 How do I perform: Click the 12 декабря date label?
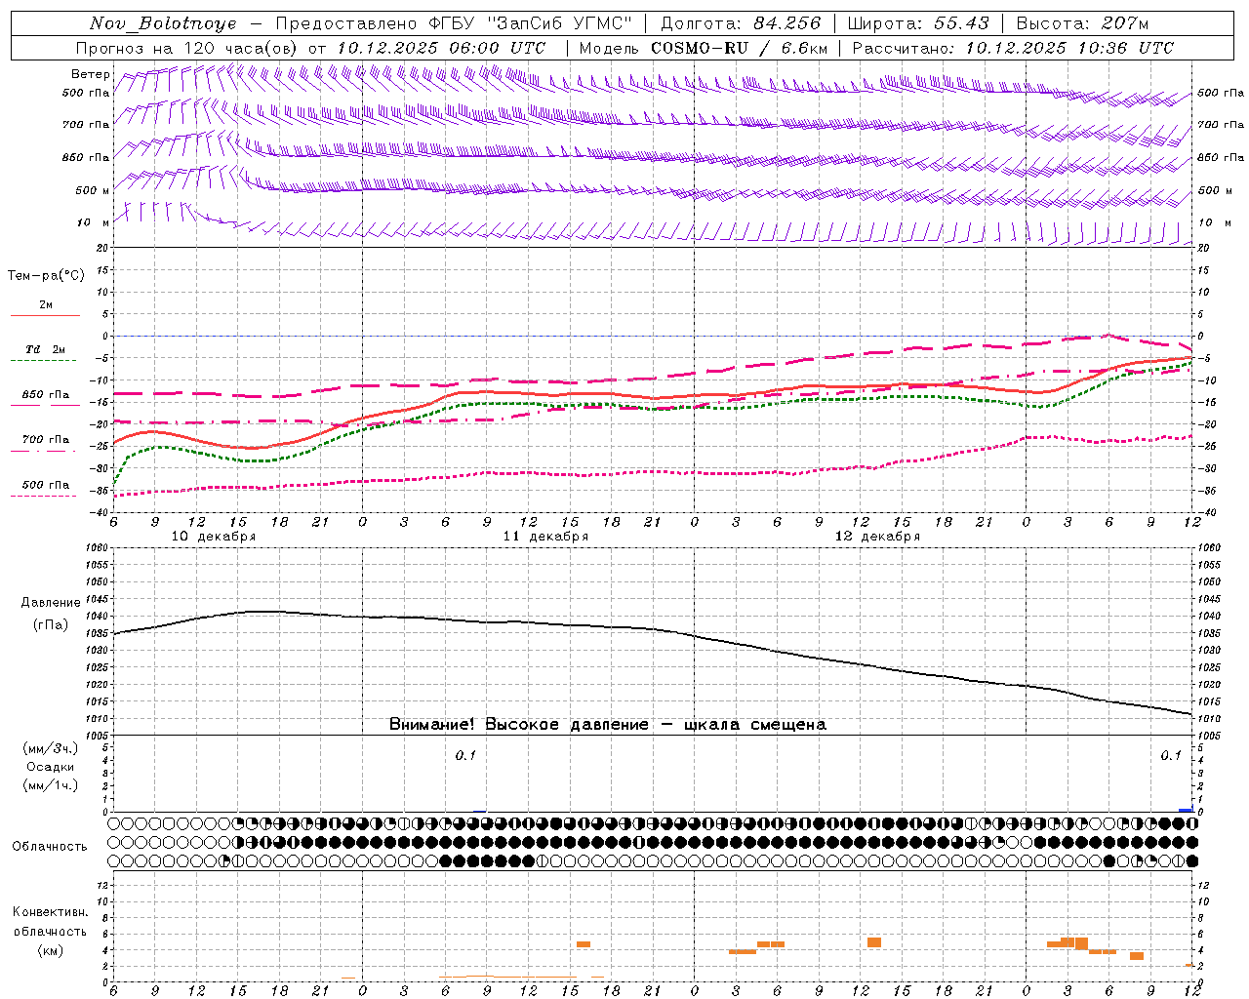click(x=877, y=537)
